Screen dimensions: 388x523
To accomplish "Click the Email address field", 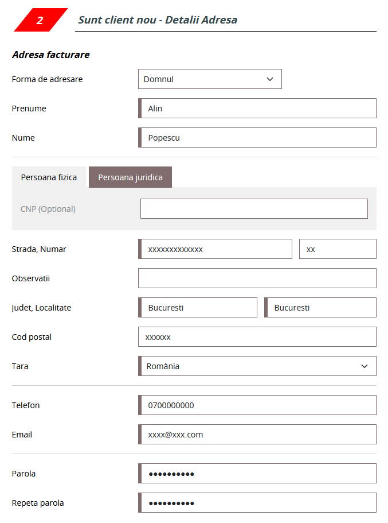I will click(258, 435).
